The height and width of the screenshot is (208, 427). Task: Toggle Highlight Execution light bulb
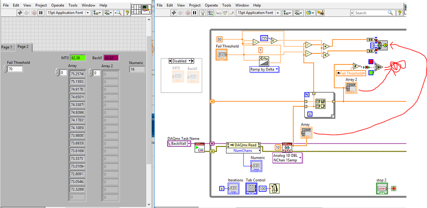(202, 13)
